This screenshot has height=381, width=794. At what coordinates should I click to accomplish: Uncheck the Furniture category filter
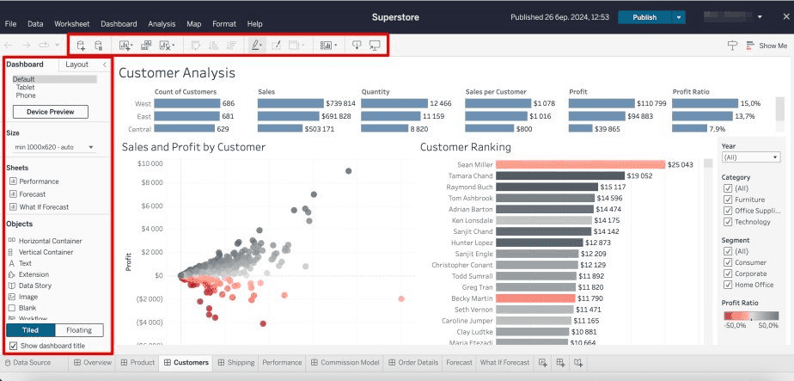[728, 200]
